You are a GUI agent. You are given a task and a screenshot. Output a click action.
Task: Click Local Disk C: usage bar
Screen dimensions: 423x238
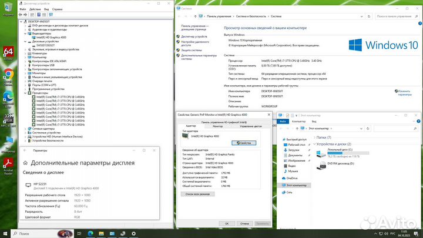[x=348, y=153]
